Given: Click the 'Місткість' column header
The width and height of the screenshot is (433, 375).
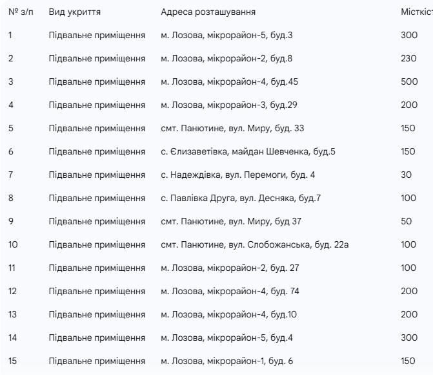Looking at the screenshot, I should tap(417, 12).
